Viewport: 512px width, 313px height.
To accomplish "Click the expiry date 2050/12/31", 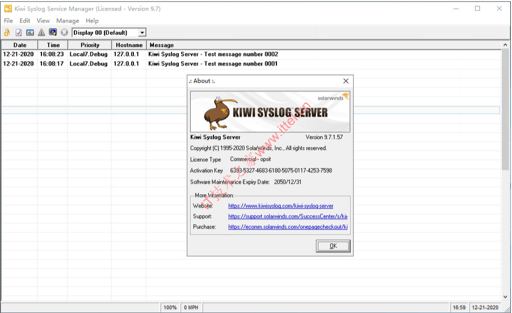I will [288, 182].
